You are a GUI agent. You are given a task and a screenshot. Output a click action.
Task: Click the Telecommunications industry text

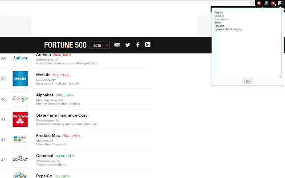(x=51, y=164)
